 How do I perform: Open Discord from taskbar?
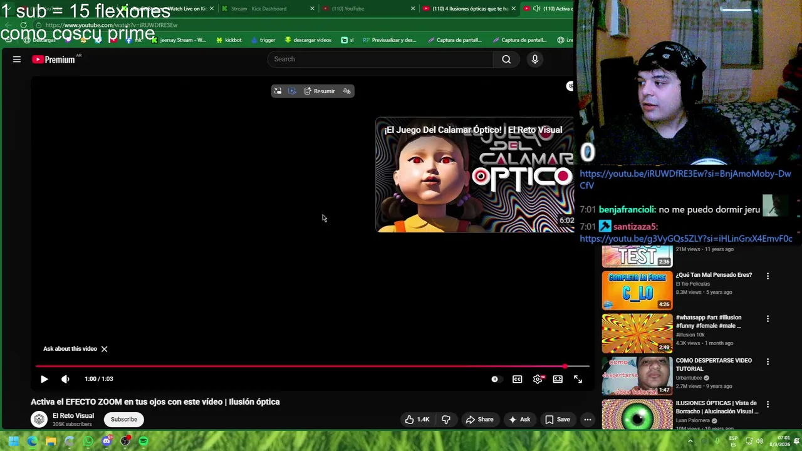[x=107, y=441]
